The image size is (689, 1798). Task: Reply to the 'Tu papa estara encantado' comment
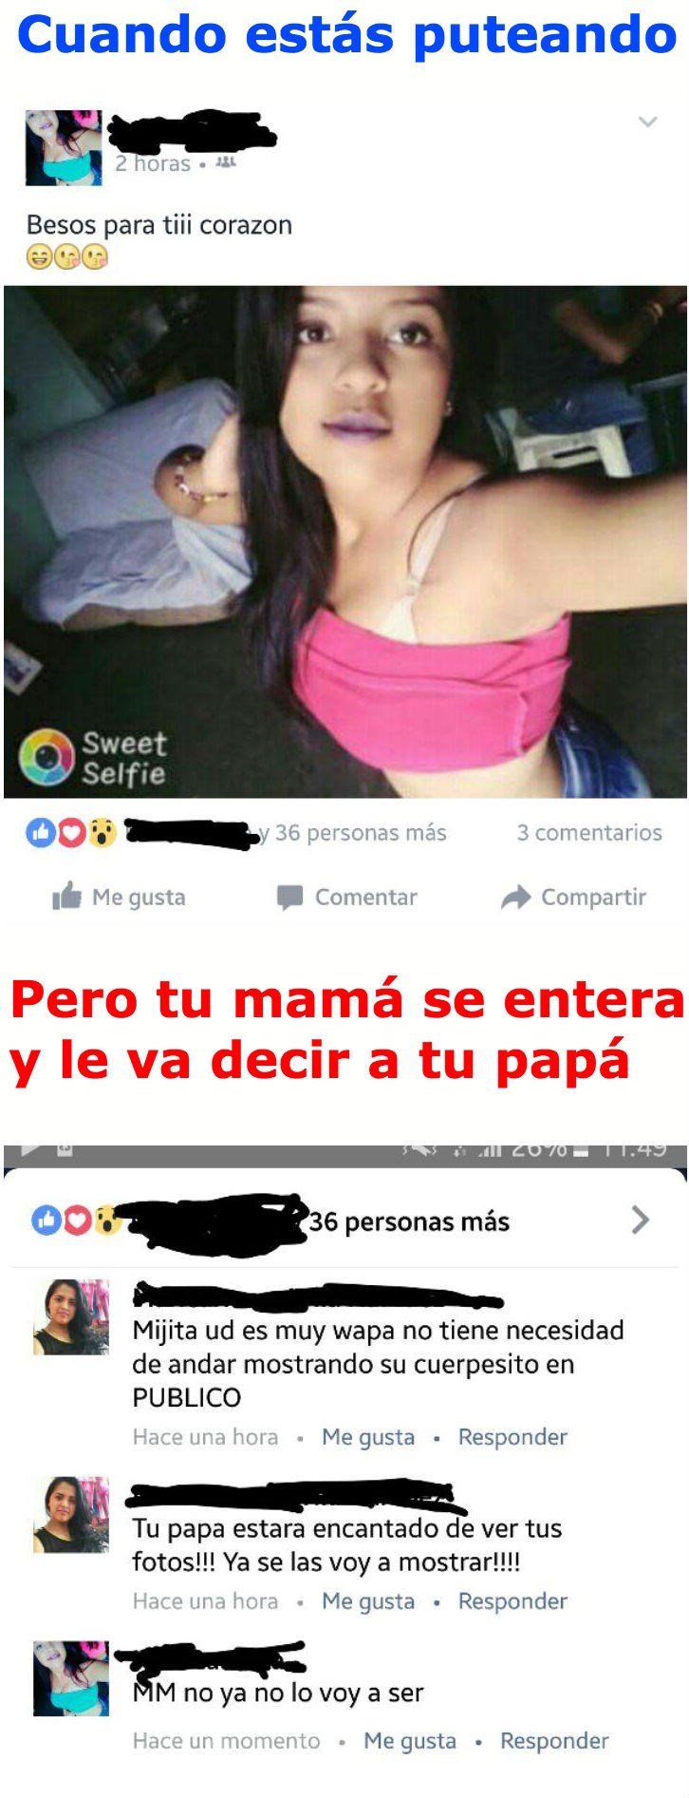[512, 1601]
